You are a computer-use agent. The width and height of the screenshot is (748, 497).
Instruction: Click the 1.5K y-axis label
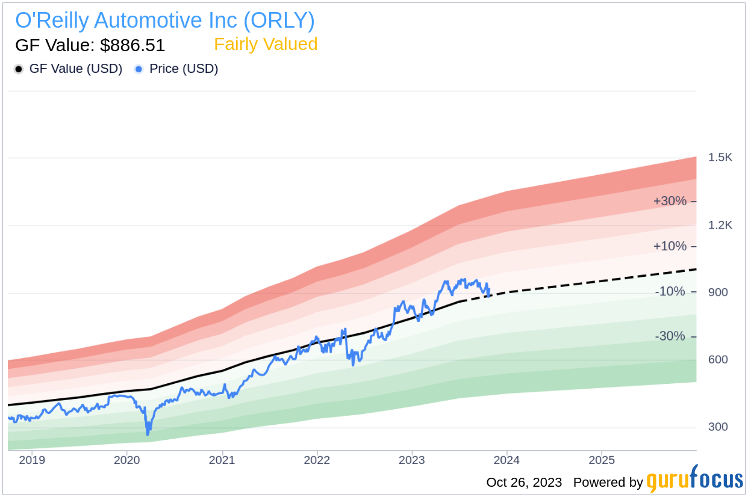point(720,158)
